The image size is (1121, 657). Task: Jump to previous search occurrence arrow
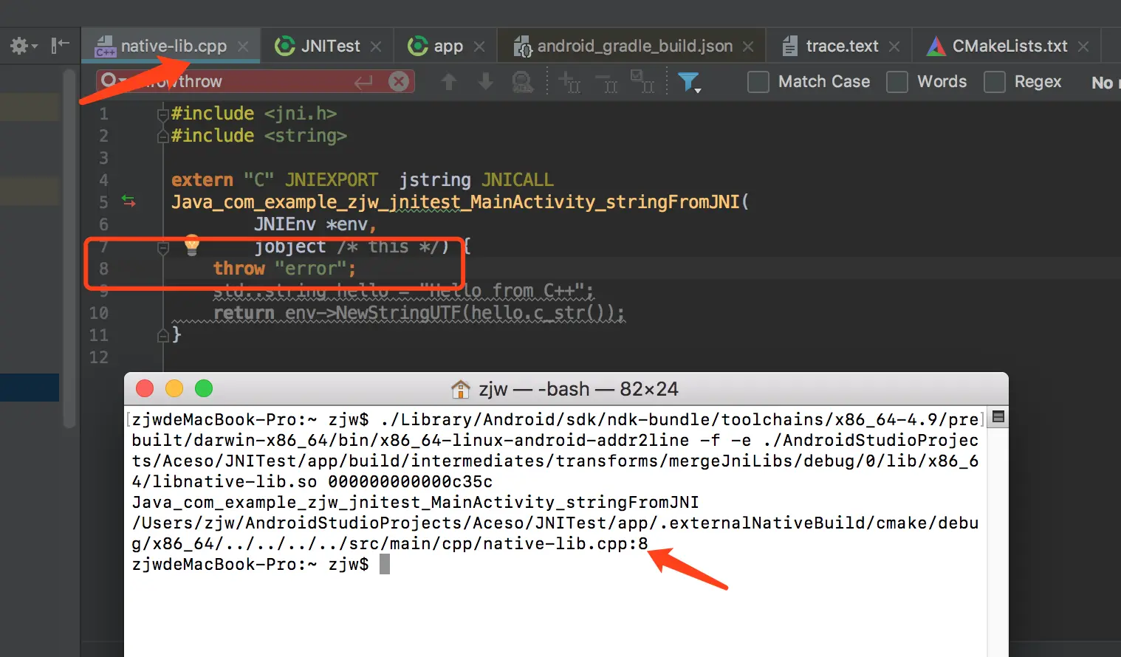(449, 82)
